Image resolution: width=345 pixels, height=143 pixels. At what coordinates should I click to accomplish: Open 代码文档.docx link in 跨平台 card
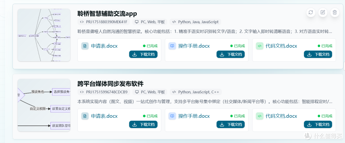click(281, 116)
